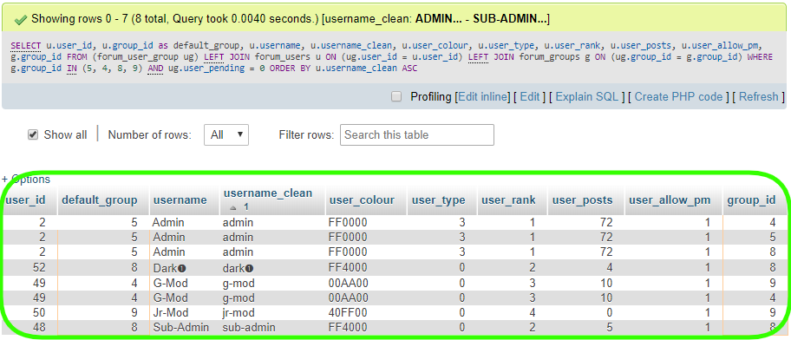The image size is (791, 340).
Task: Click the ascending sort arrow under username_clean
Action: (x=233, y=207)
